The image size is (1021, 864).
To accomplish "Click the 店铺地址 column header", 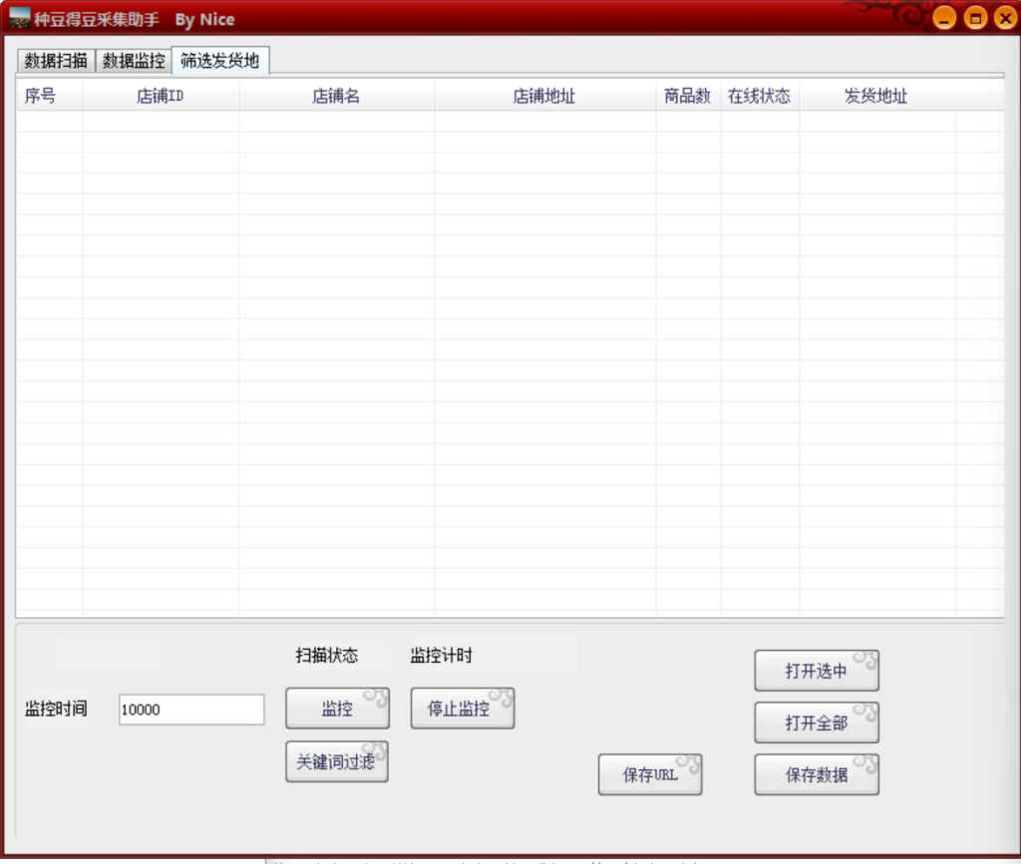I will click(544, 97).
